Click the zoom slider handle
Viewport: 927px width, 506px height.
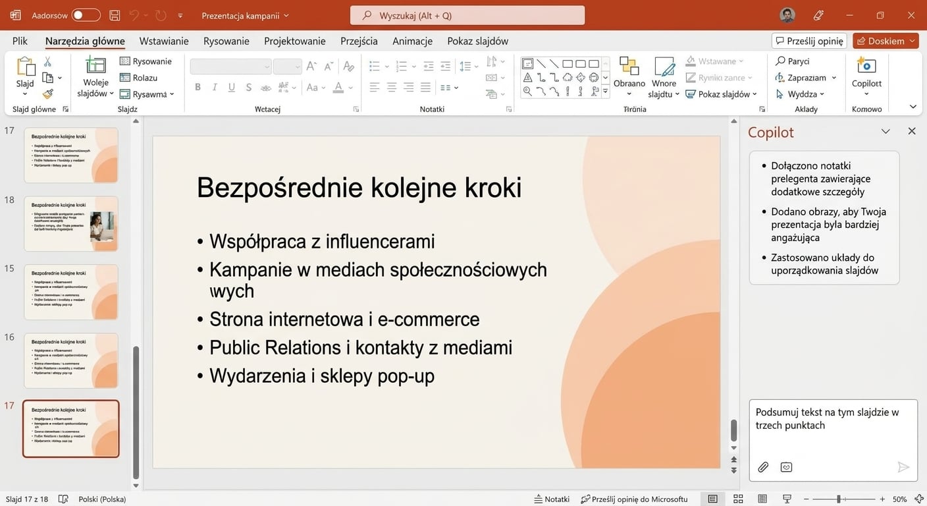pos(838,499)
